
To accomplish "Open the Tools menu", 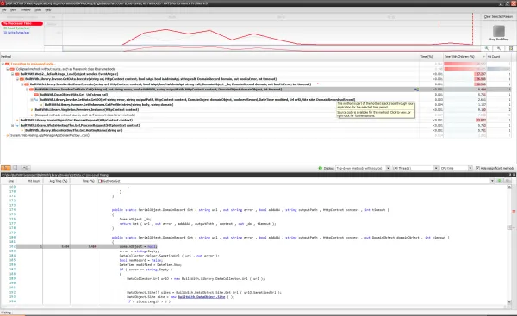I will pos(38,9).
